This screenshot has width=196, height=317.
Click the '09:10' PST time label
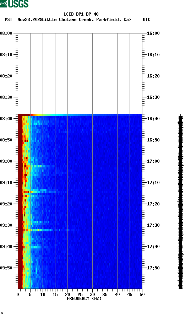(x=6, y=183)
